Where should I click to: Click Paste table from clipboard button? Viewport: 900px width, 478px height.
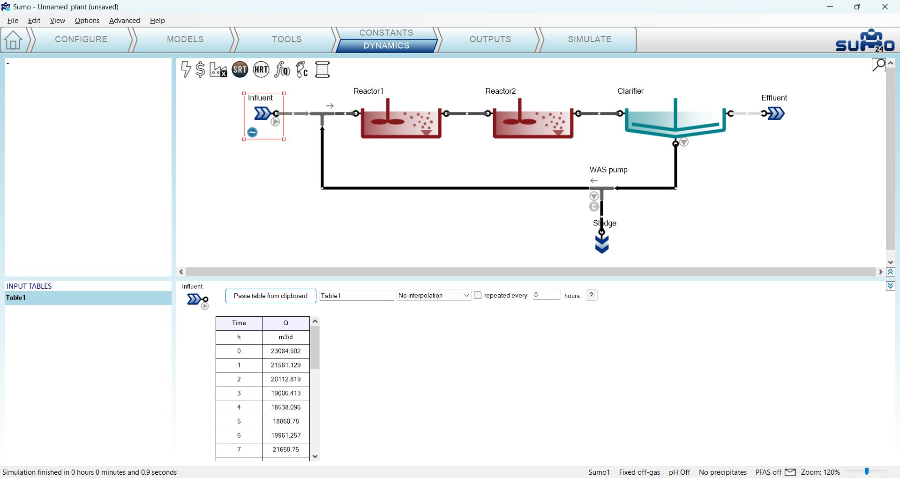pos(270,296)
